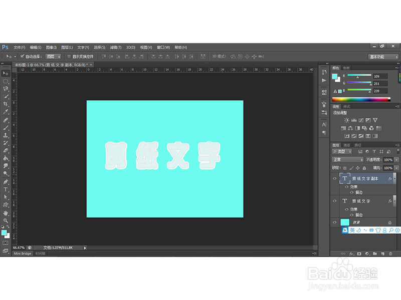401x300 pixels.
Task: Toggle 描边 effect visibility under 剪纸文字 layer
Action: click(352, 215)
